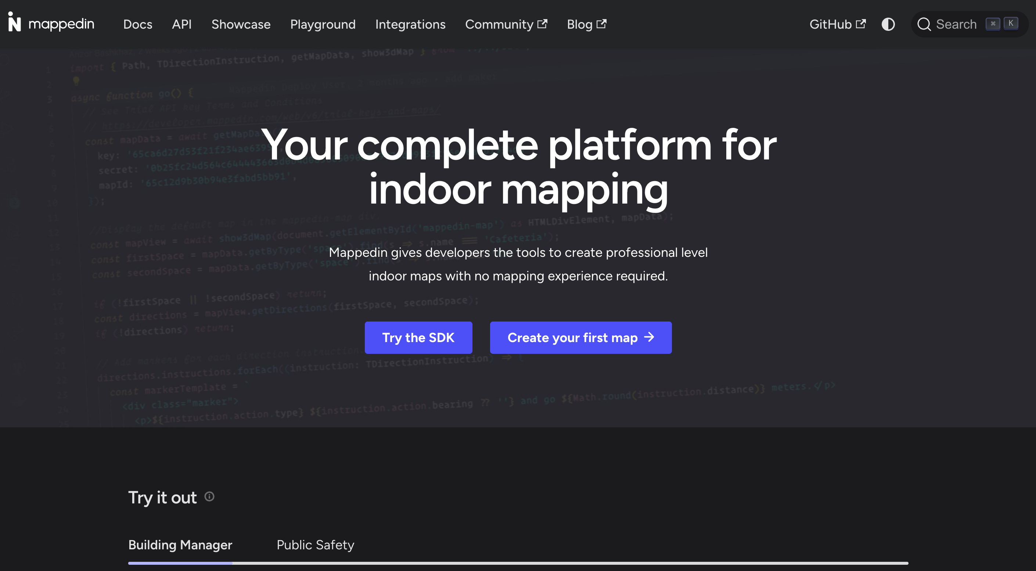Click the progress indicator under Building Manager

[x=180, y=563]
